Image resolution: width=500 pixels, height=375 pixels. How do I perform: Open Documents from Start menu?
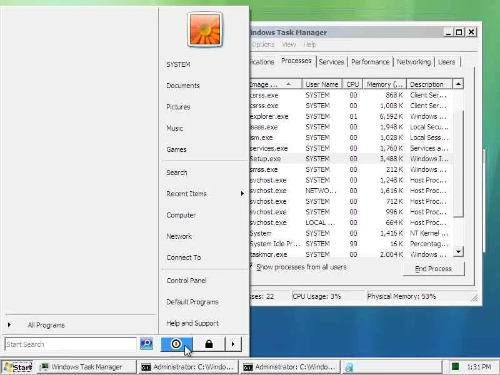tap(182, 86)
